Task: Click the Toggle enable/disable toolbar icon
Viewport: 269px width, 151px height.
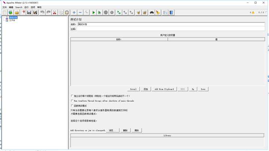Action: pos(86,13)
